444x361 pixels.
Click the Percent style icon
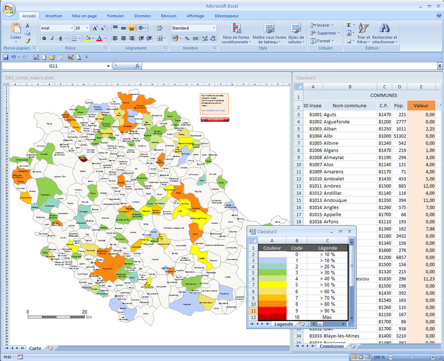click(187, 39)
